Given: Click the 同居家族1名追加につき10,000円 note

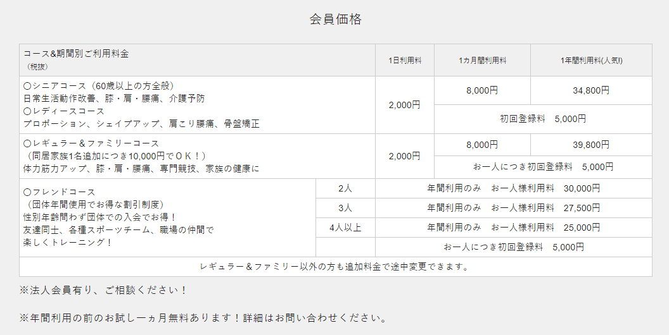Looking at the screenshot, I should pos(115,155).
